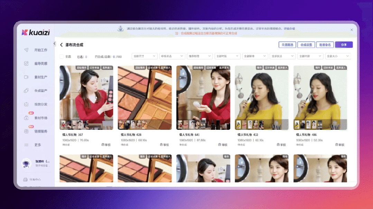The image size is (373, 209).
Task: Open the 全部内容 content dropdown
Action: pyautogui.click(x=310, y=56)
